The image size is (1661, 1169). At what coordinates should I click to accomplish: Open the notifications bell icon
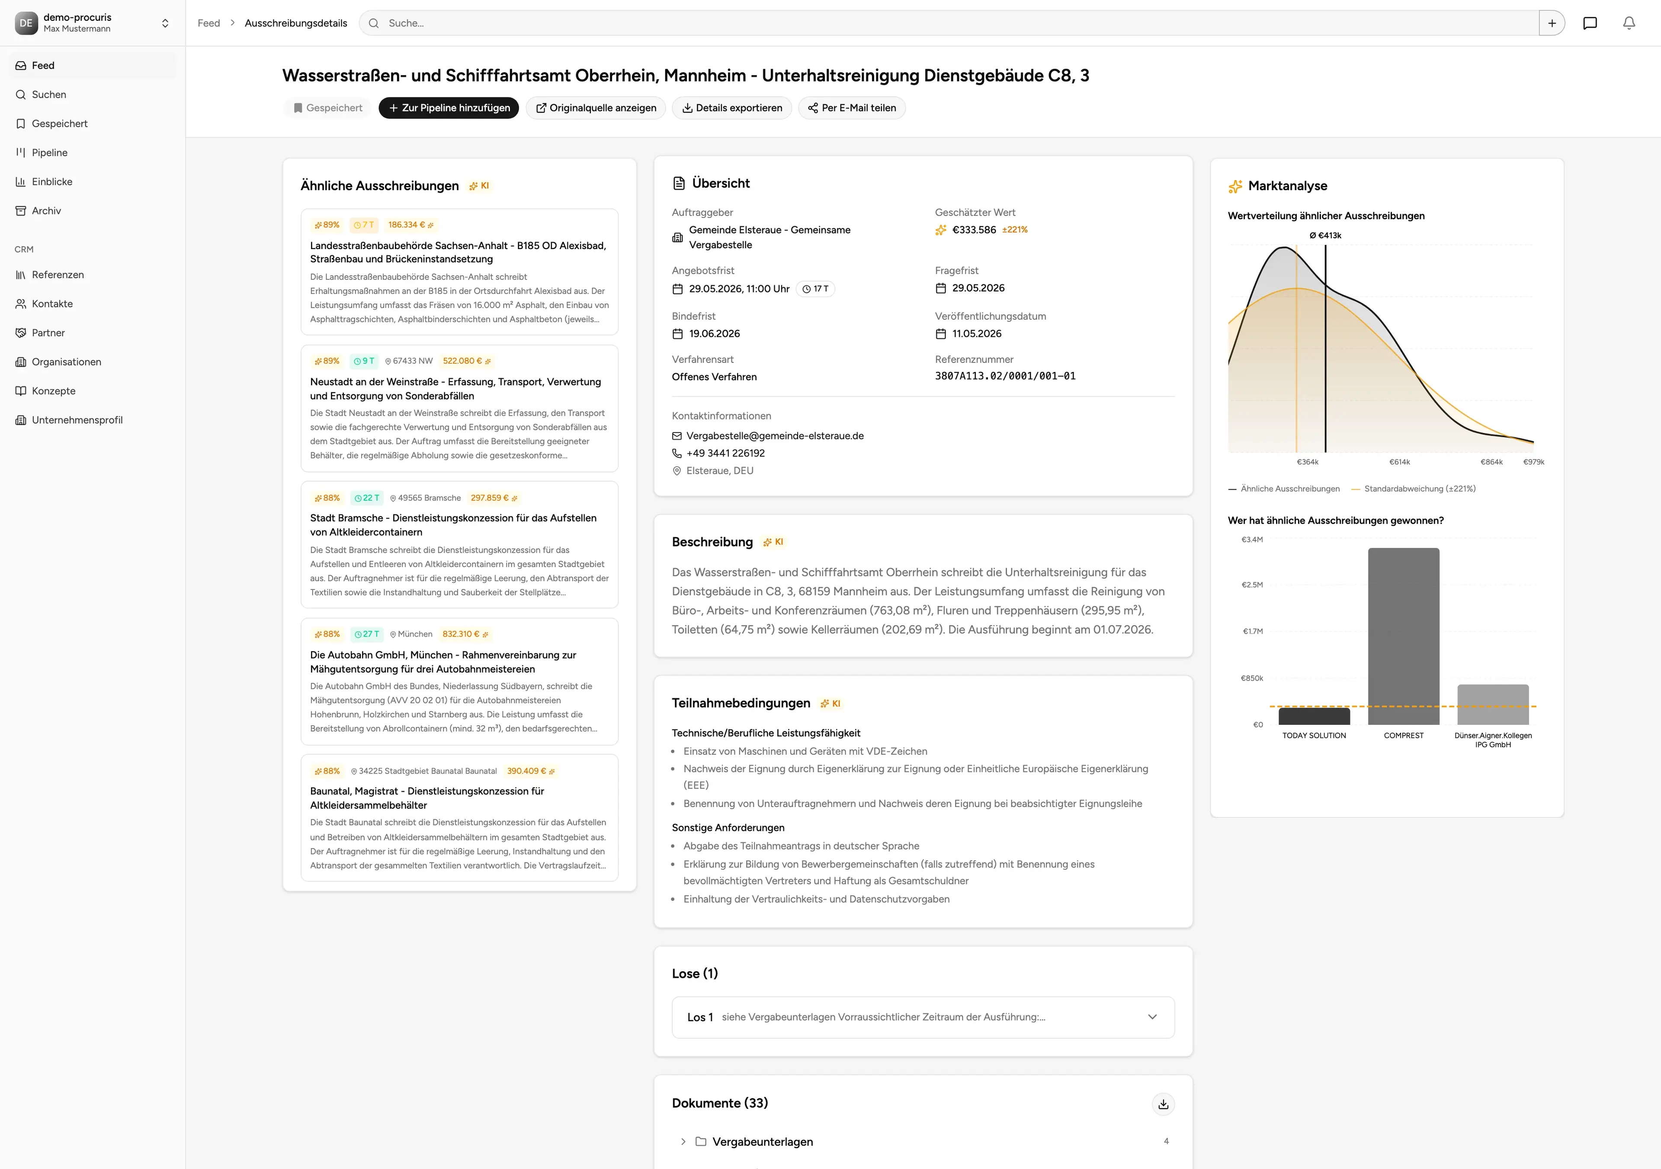point(1629,23)
